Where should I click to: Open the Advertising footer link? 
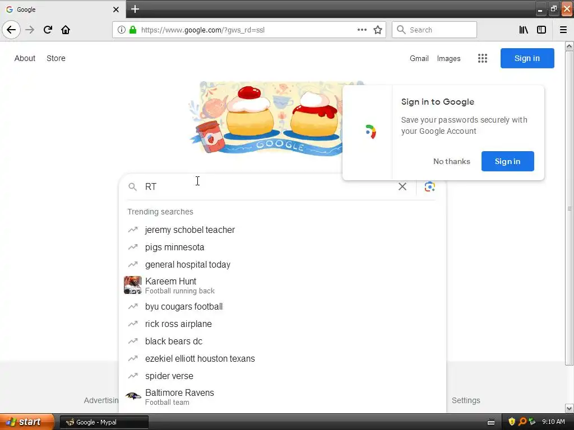[x=101, y=400]
